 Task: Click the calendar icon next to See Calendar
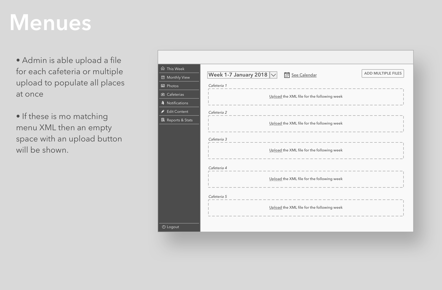pos(287,75)
